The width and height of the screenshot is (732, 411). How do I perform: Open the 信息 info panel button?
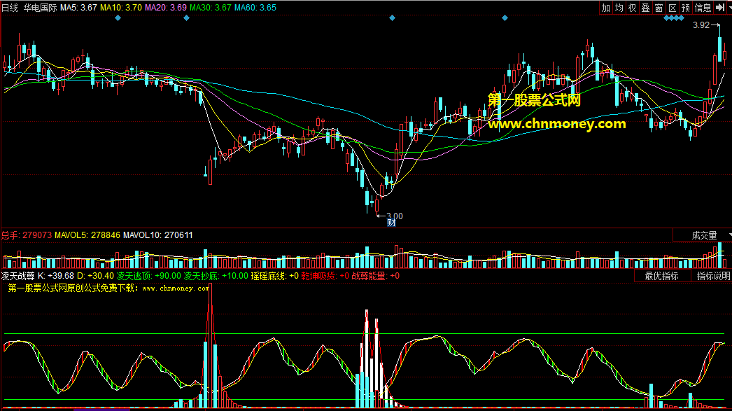tap(703, 8)
